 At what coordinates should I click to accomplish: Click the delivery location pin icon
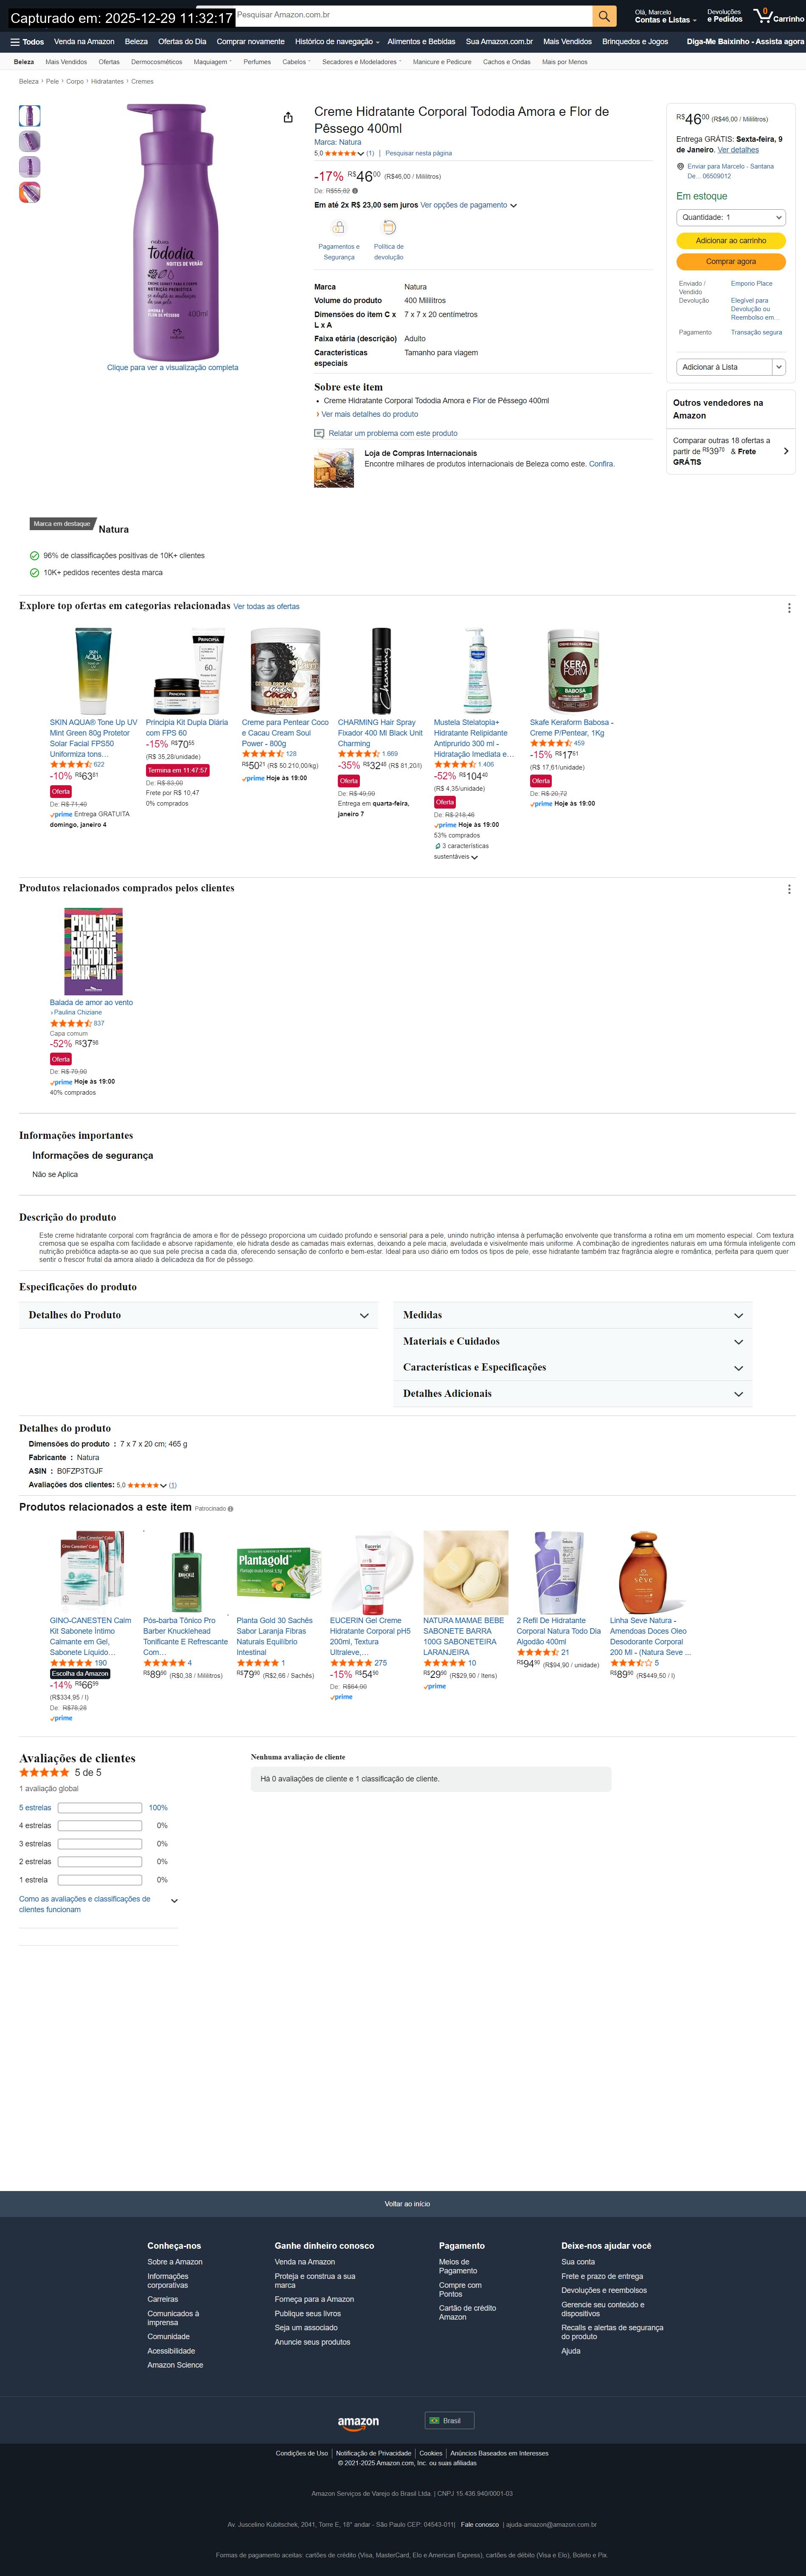[x=680, y=167]
